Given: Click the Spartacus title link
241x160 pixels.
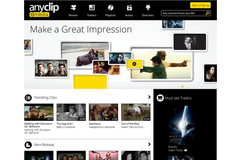Looking at the screenshot, I should click(x=95, y=124).
